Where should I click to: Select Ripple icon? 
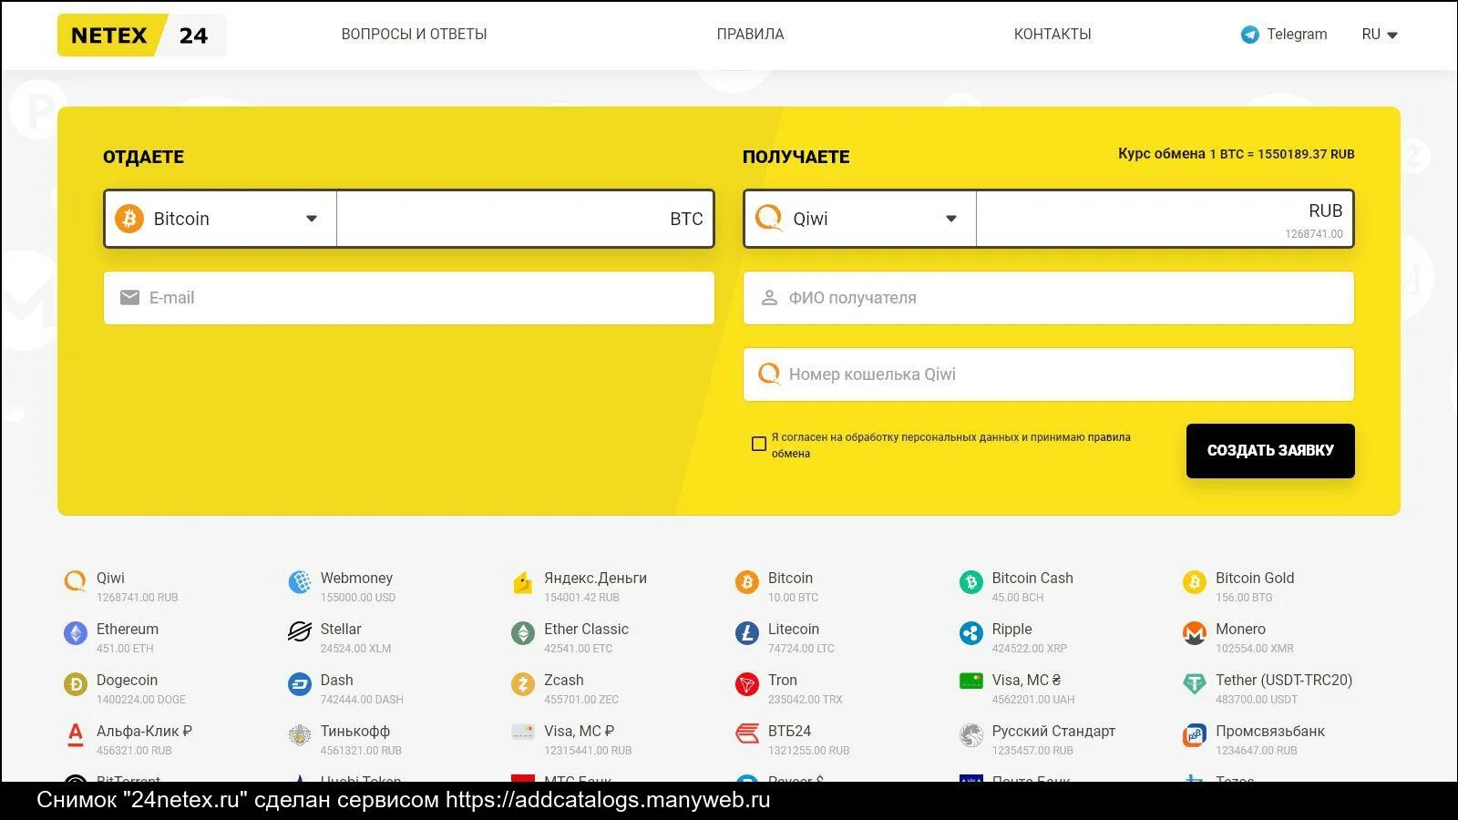(x=971, y=633)
